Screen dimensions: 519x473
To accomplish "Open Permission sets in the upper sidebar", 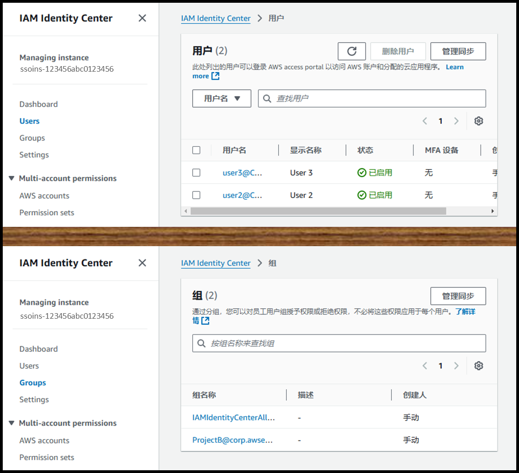I will (x=46, y=213).
